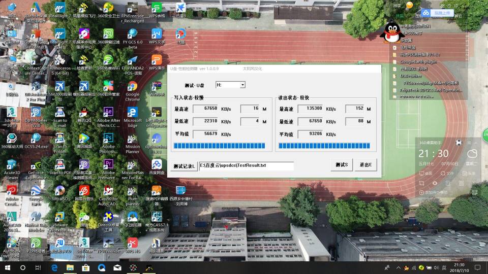Open the Dp Modeler v2.0 icon
488x274 pixels.
(36, 117)
